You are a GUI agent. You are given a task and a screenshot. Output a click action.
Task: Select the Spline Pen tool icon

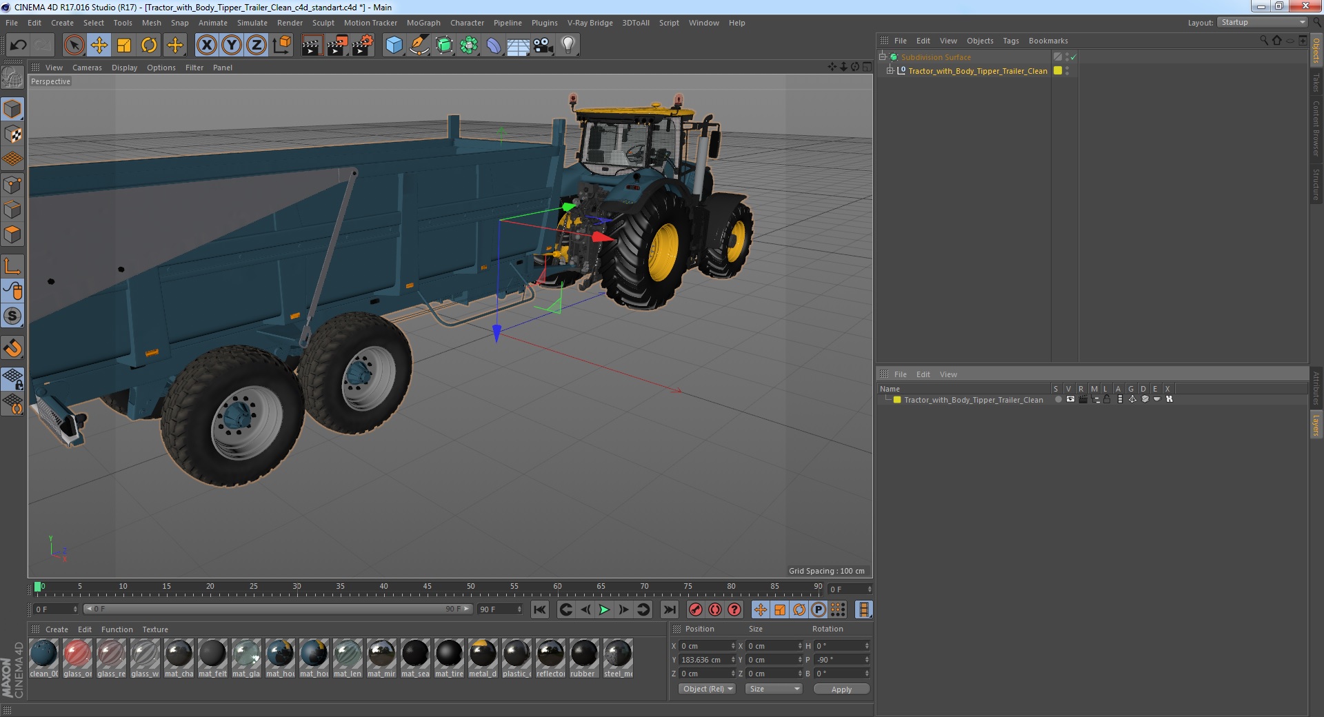(x=419, y=46)
